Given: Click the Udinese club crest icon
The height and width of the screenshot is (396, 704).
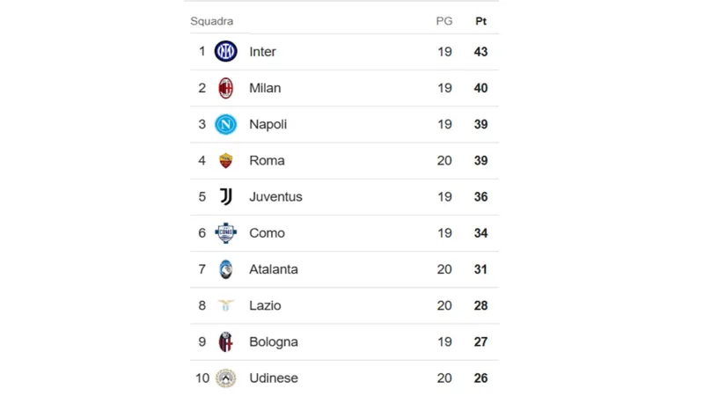Looking at the screenshot, I should coord(226,378).
